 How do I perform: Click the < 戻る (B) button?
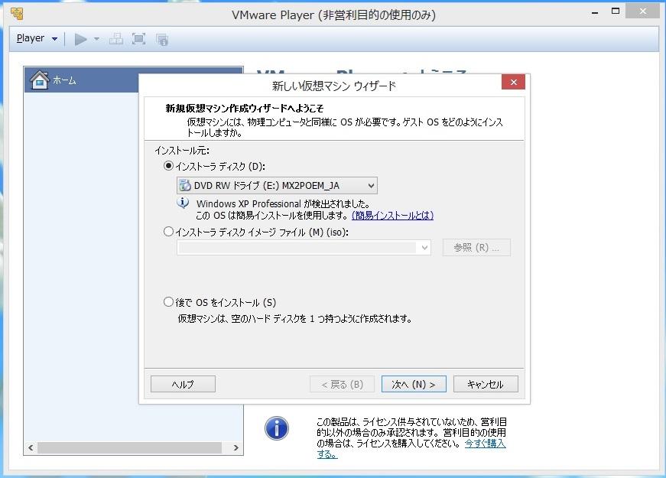click(343, 384)
